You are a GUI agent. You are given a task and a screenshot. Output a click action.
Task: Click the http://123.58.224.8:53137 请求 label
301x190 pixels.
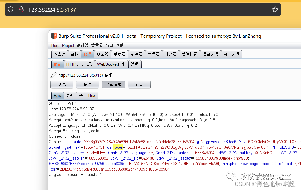(x=86, y=75)
